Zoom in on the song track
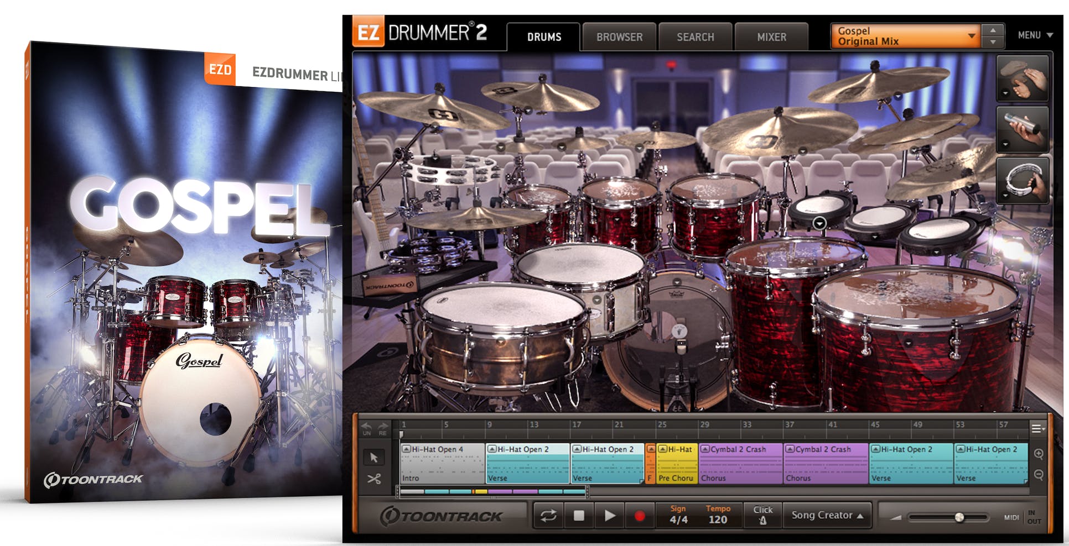 1039,454
